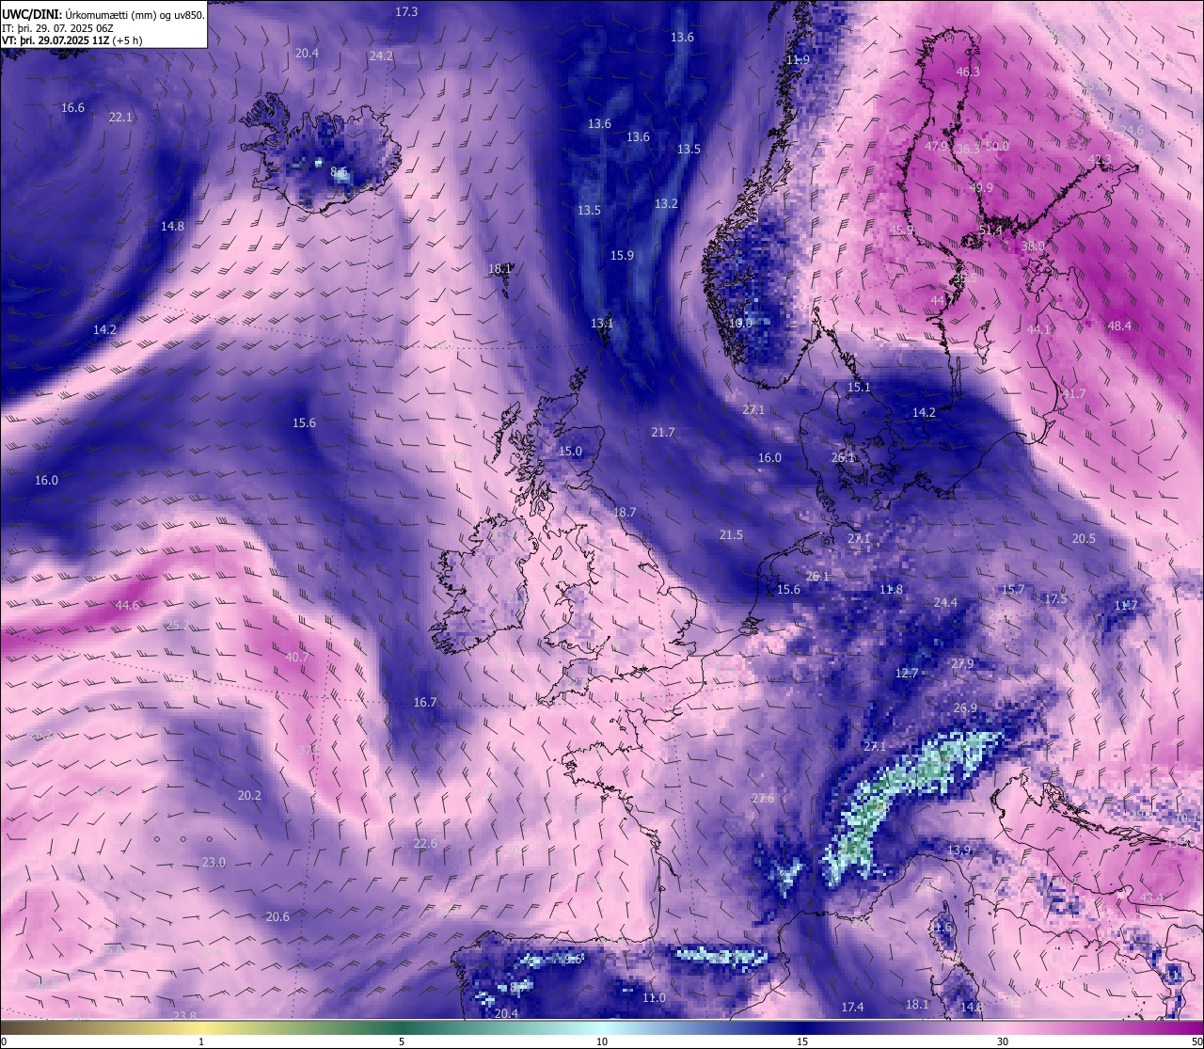This screenshot has height=1049, width=1204.
Task: Click the 13.2 value in the North Sea
Action: tap(666, 203)
